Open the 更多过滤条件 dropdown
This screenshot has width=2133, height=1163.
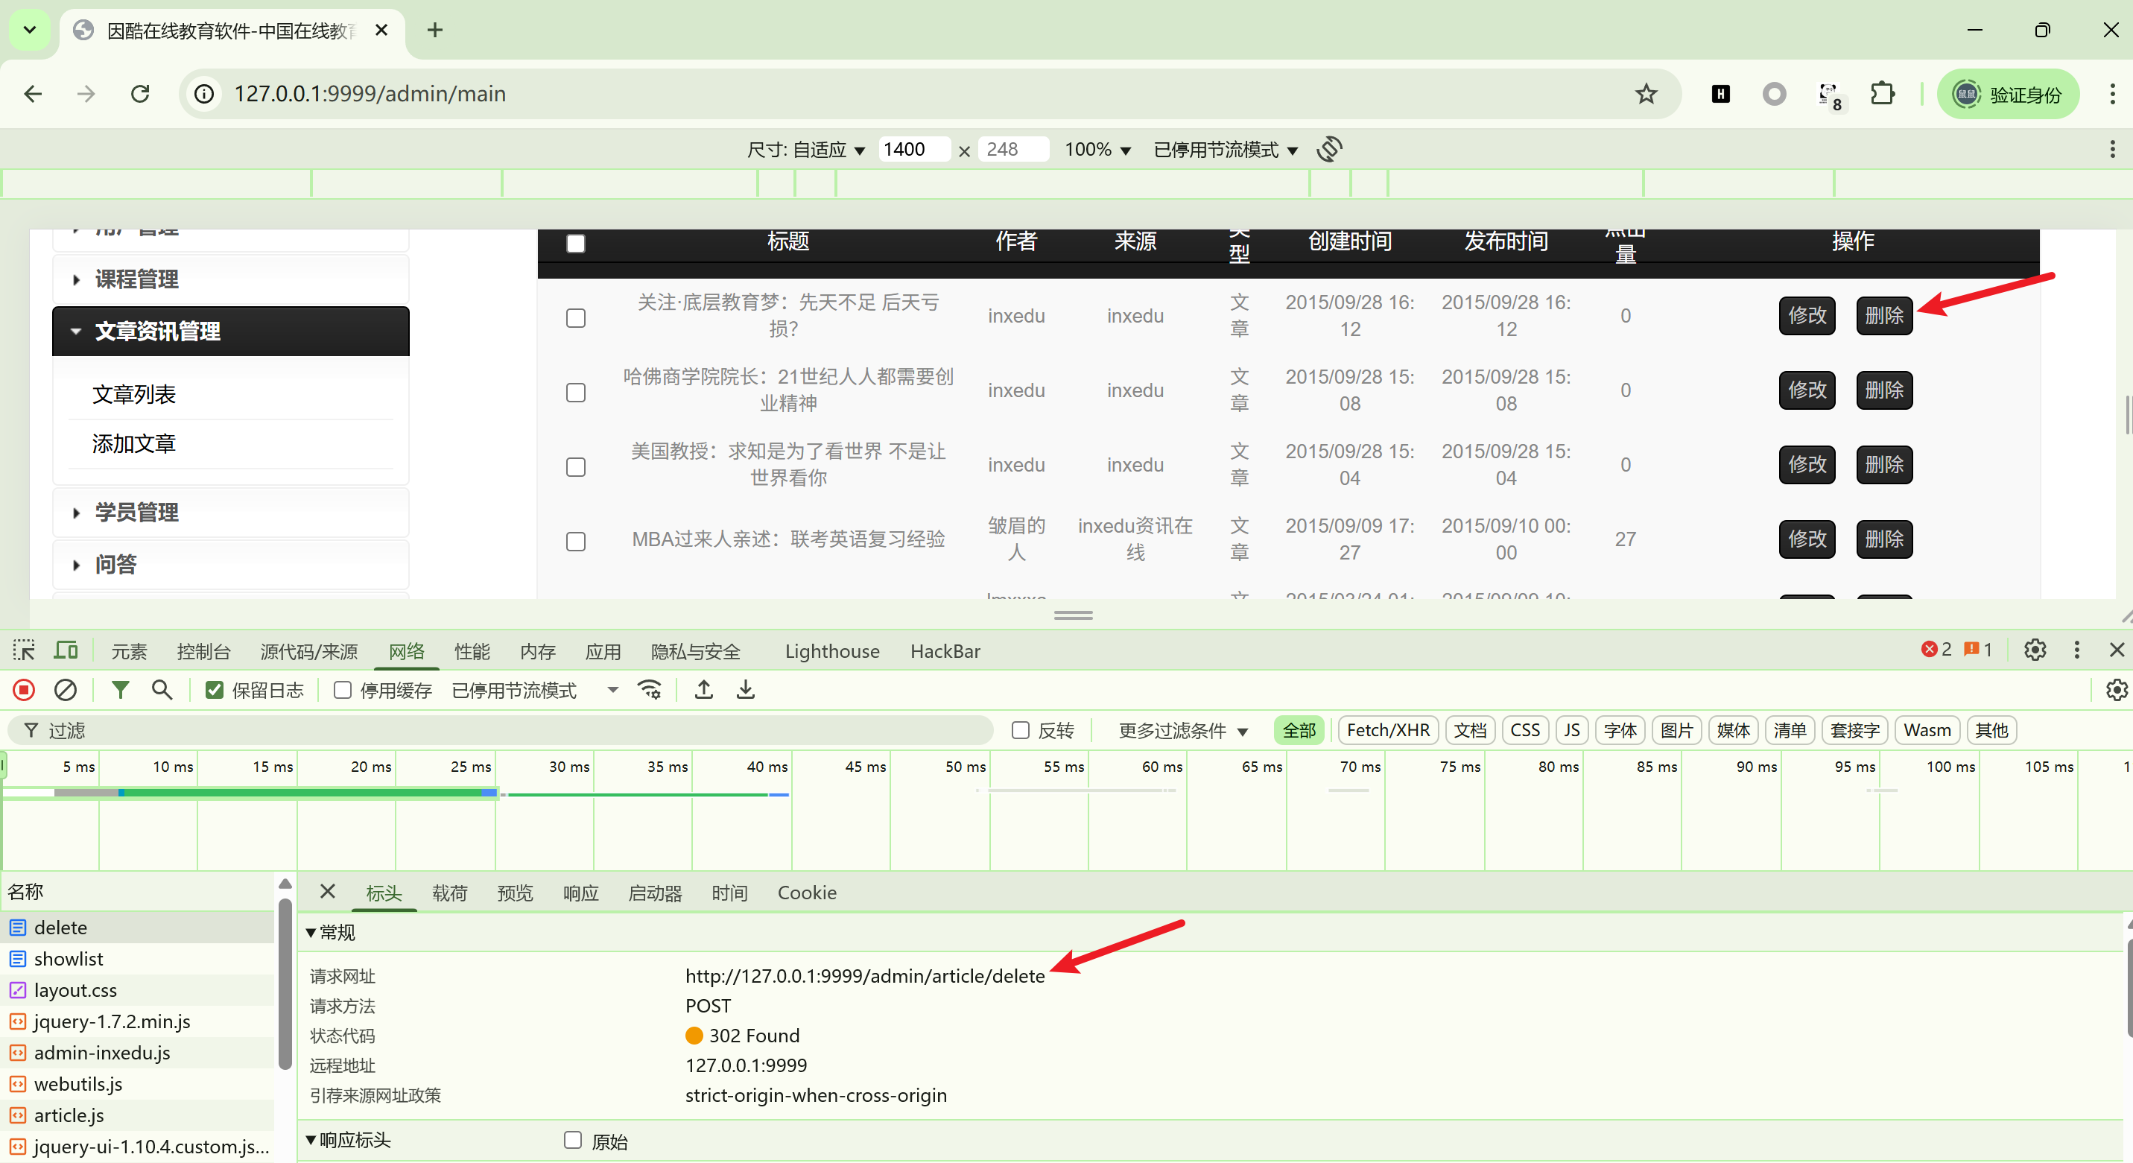(1182, 730)
